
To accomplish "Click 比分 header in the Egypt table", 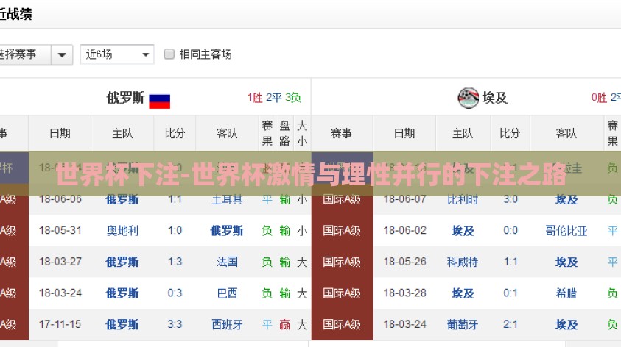I will tap(510, 134).
